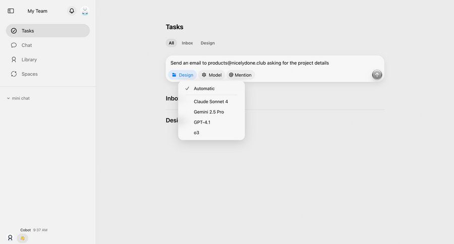Image resolution: width=454 pixels, height=244 pixels.
Task: Toggle the sidebar panel icon
Action: coord(11,11)
